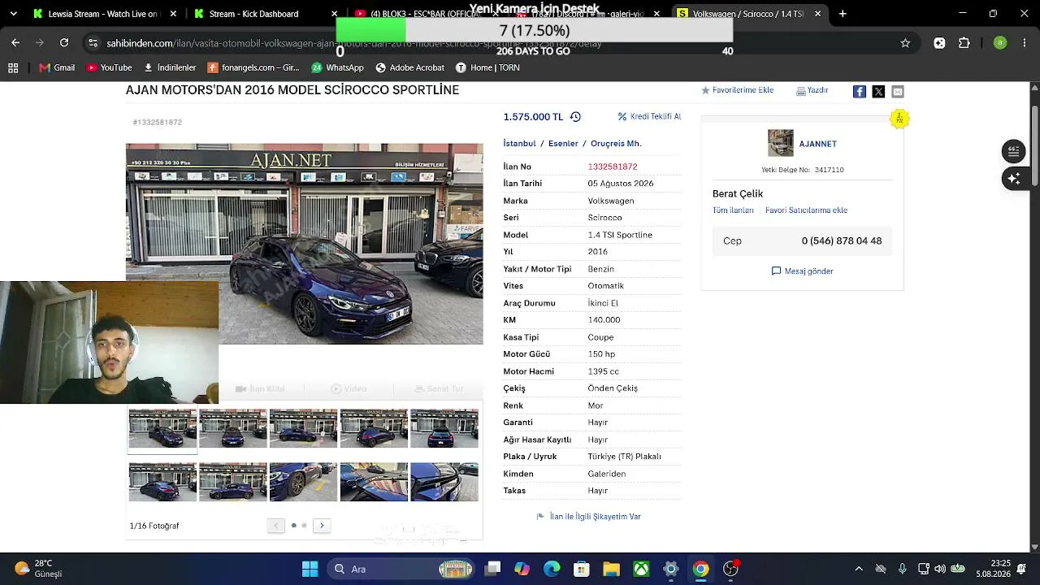Image resolution: width=1040 pixels, height=585 pixels.
Task: Select the last photo thumbnail in top row
Action: tap(444, 428)
